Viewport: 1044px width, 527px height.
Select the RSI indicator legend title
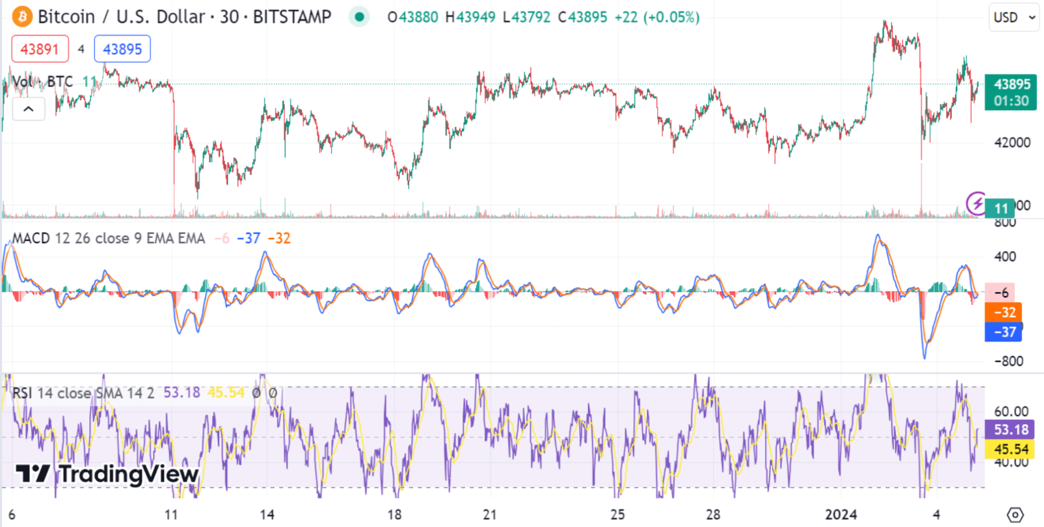click(x=83, y=393)
